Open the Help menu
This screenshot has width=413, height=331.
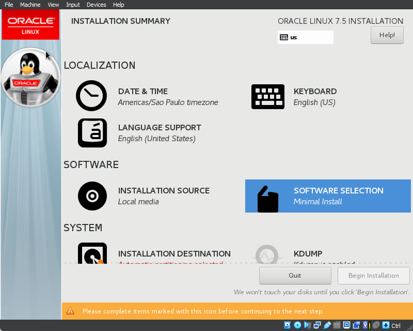point(119,5)
